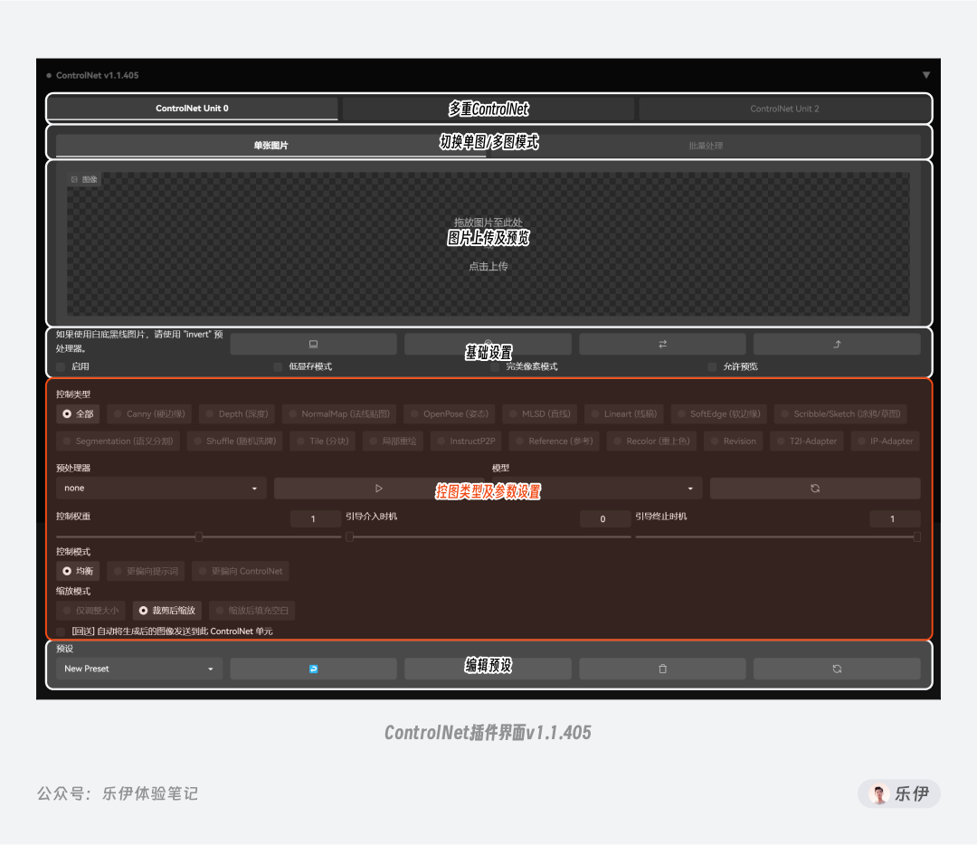Viewport: 977px width, 845px height.
Task: Toggle 完美像素模式 on
Action: point(494,366)
